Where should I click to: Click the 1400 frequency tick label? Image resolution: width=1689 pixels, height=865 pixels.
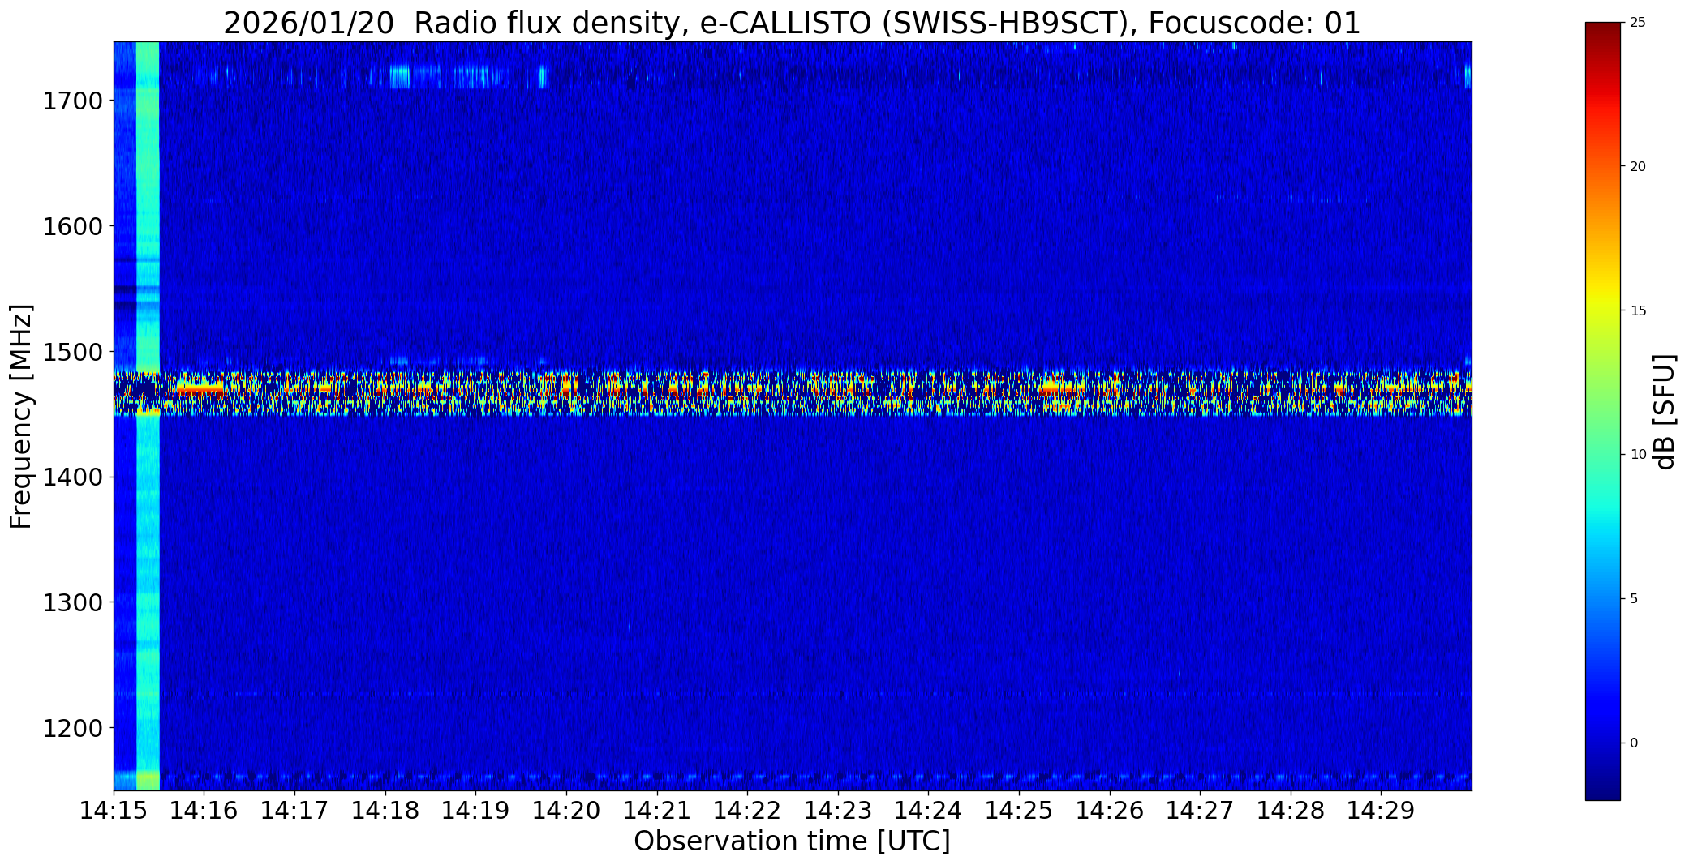click(x=73, y=477)
